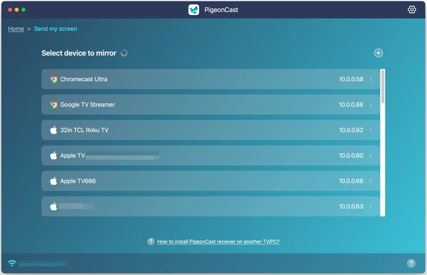This screenshot has height=275, width=427.
Task: Click IP address 10.0.0.88
Action: [x=351, y=105]
